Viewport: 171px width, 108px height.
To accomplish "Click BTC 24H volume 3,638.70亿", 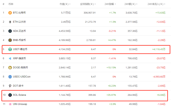I will pyautogui.click(x=132, y=13).
